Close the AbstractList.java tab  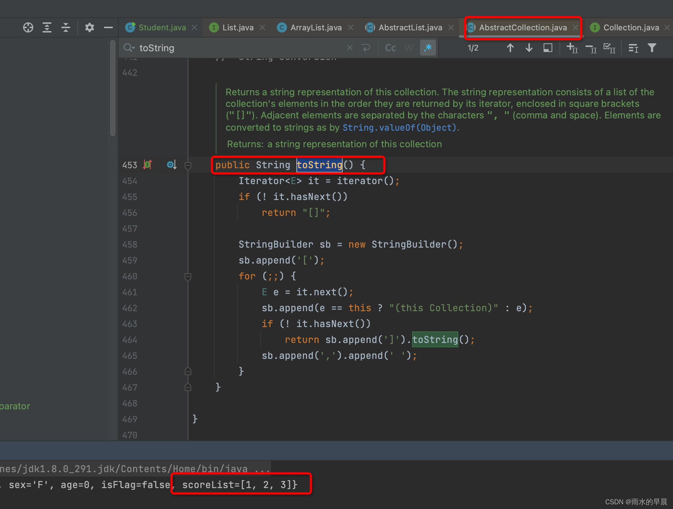pyautogui.click(x=451, y=27)
